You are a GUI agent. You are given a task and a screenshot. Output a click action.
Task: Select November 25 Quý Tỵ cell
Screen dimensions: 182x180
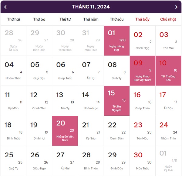[13, 161]
